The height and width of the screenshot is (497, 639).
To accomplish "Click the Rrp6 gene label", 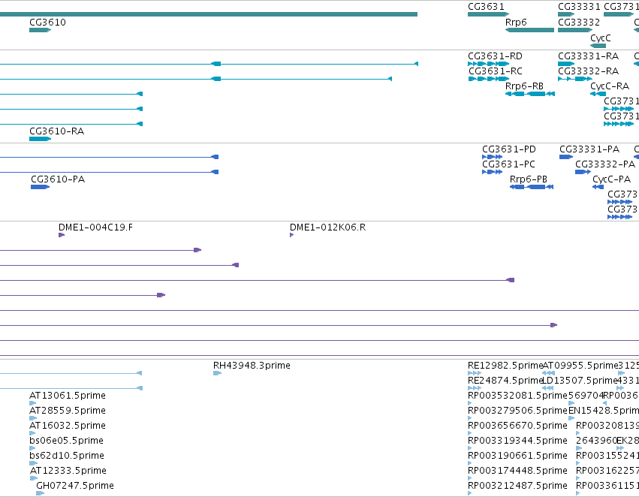I will (x=516, y=23).
